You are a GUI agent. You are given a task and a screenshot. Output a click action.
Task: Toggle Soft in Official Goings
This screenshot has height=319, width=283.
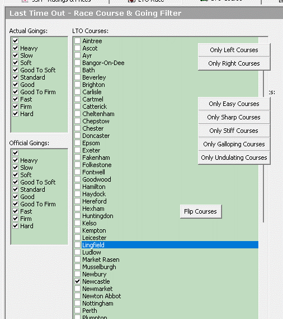[x=16, y=175]
